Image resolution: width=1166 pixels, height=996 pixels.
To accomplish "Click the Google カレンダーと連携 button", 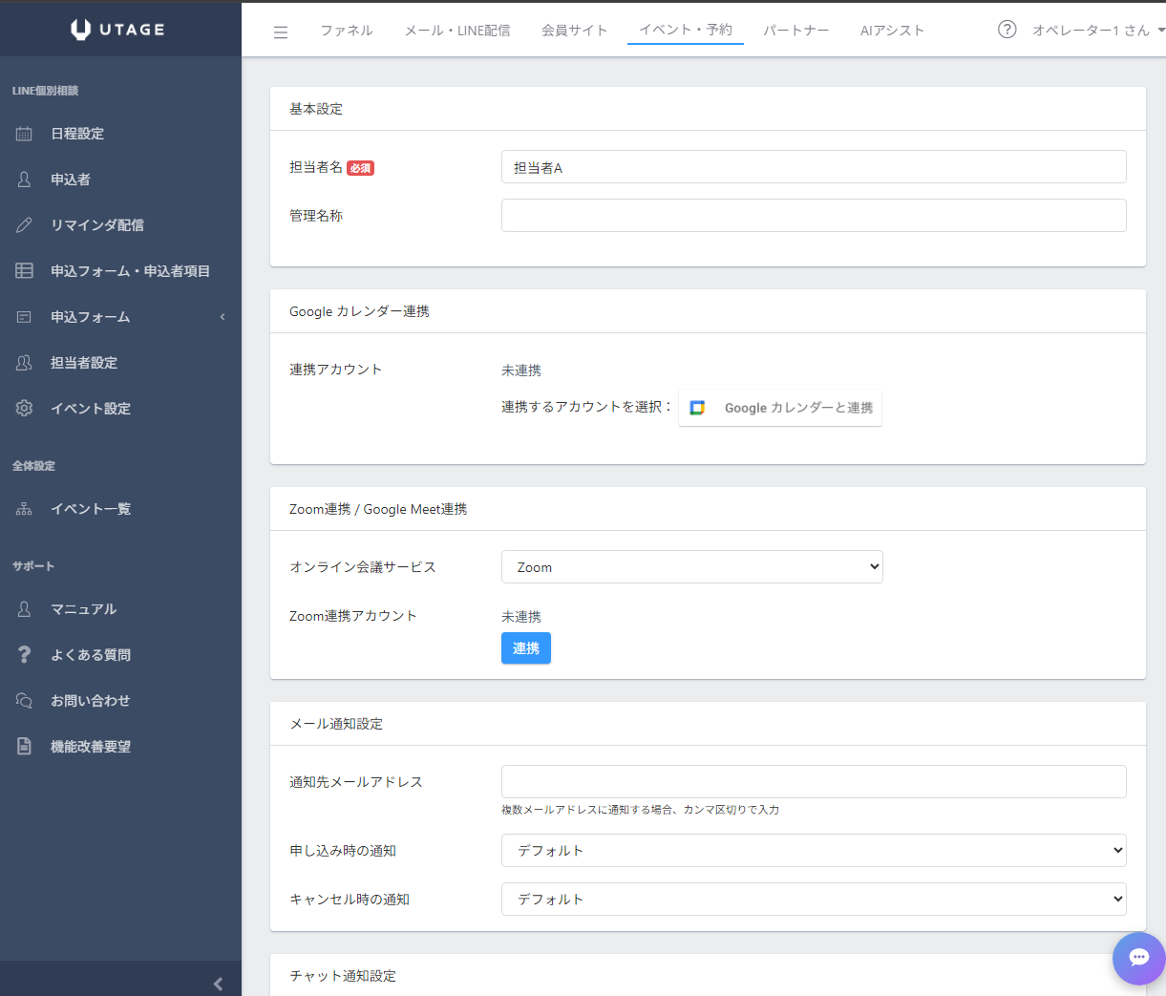I will [780, 408].
